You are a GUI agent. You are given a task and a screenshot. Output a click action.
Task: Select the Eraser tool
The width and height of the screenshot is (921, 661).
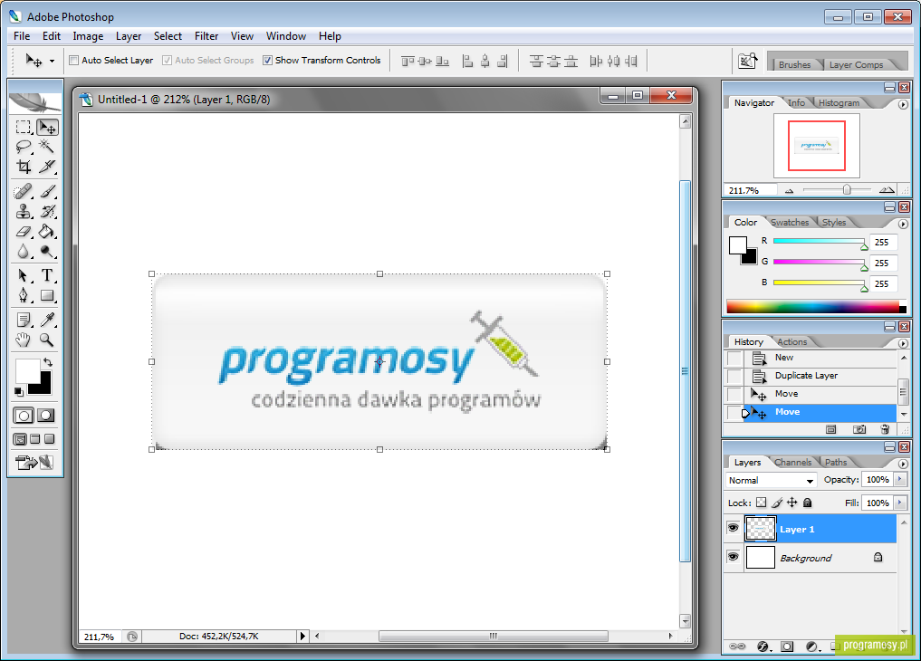[24, 231]
